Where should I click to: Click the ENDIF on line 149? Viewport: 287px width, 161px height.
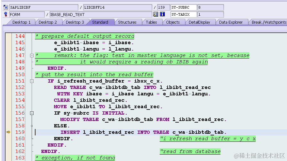[x=57, y=68]
